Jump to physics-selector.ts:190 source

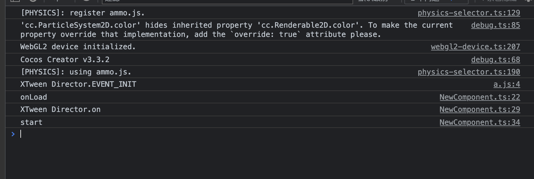pos(469,72)
